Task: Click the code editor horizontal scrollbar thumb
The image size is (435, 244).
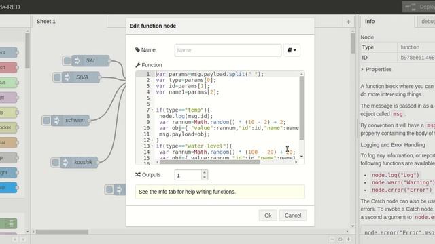Action: [x=209, y=162]
